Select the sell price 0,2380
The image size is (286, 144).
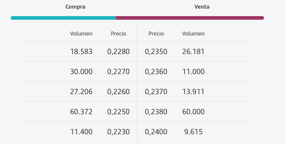click(156, 112)
